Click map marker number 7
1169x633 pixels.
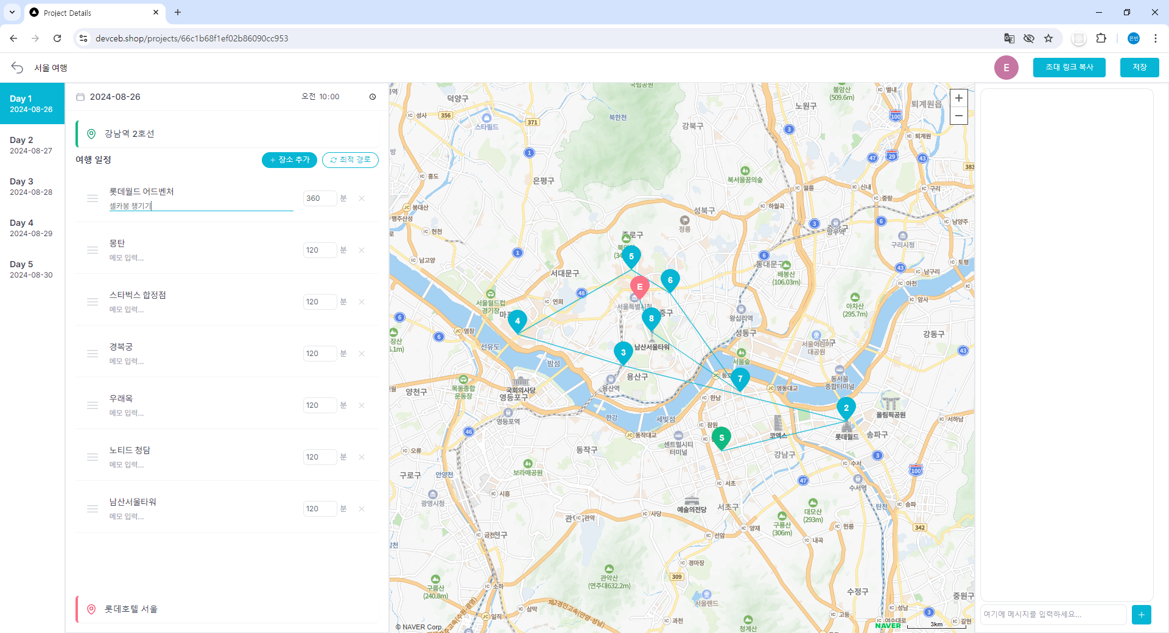click(x=740, y=378)
